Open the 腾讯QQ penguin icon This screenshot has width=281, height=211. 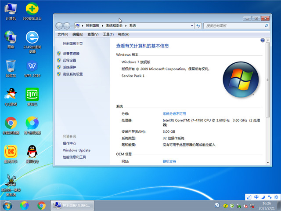point(32,154)
